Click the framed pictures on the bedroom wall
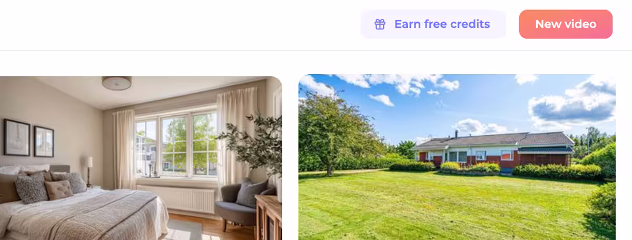This screenshot has height=240, width=632. point(29,138)
